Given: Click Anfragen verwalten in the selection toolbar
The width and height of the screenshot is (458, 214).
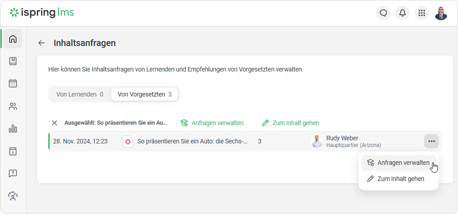Looking at the screenshot, I should (x=212, y=123).
